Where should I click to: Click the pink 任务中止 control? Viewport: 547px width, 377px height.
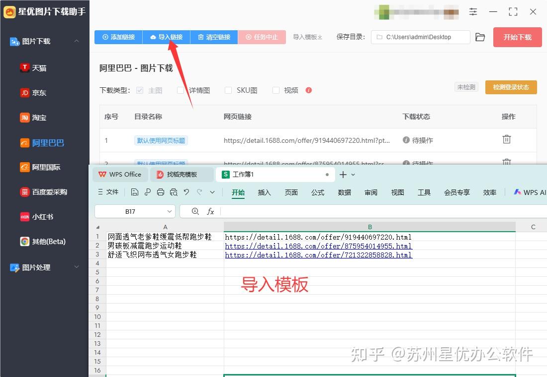point(262,37)
